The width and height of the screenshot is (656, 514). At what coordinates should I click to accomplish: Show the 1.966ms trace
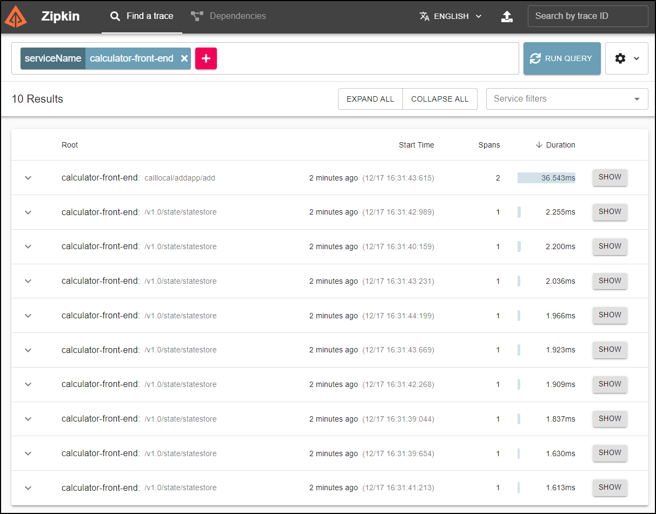tap(610, 315)
